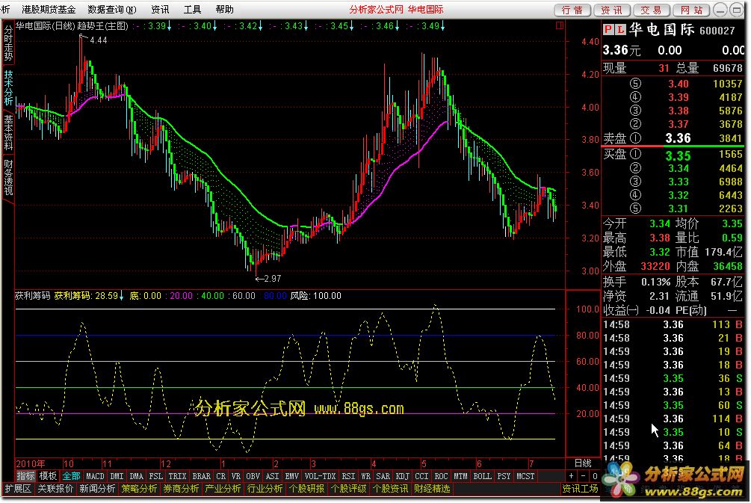
Task: Switch indicator to SAR
Action: coord(383,476)
